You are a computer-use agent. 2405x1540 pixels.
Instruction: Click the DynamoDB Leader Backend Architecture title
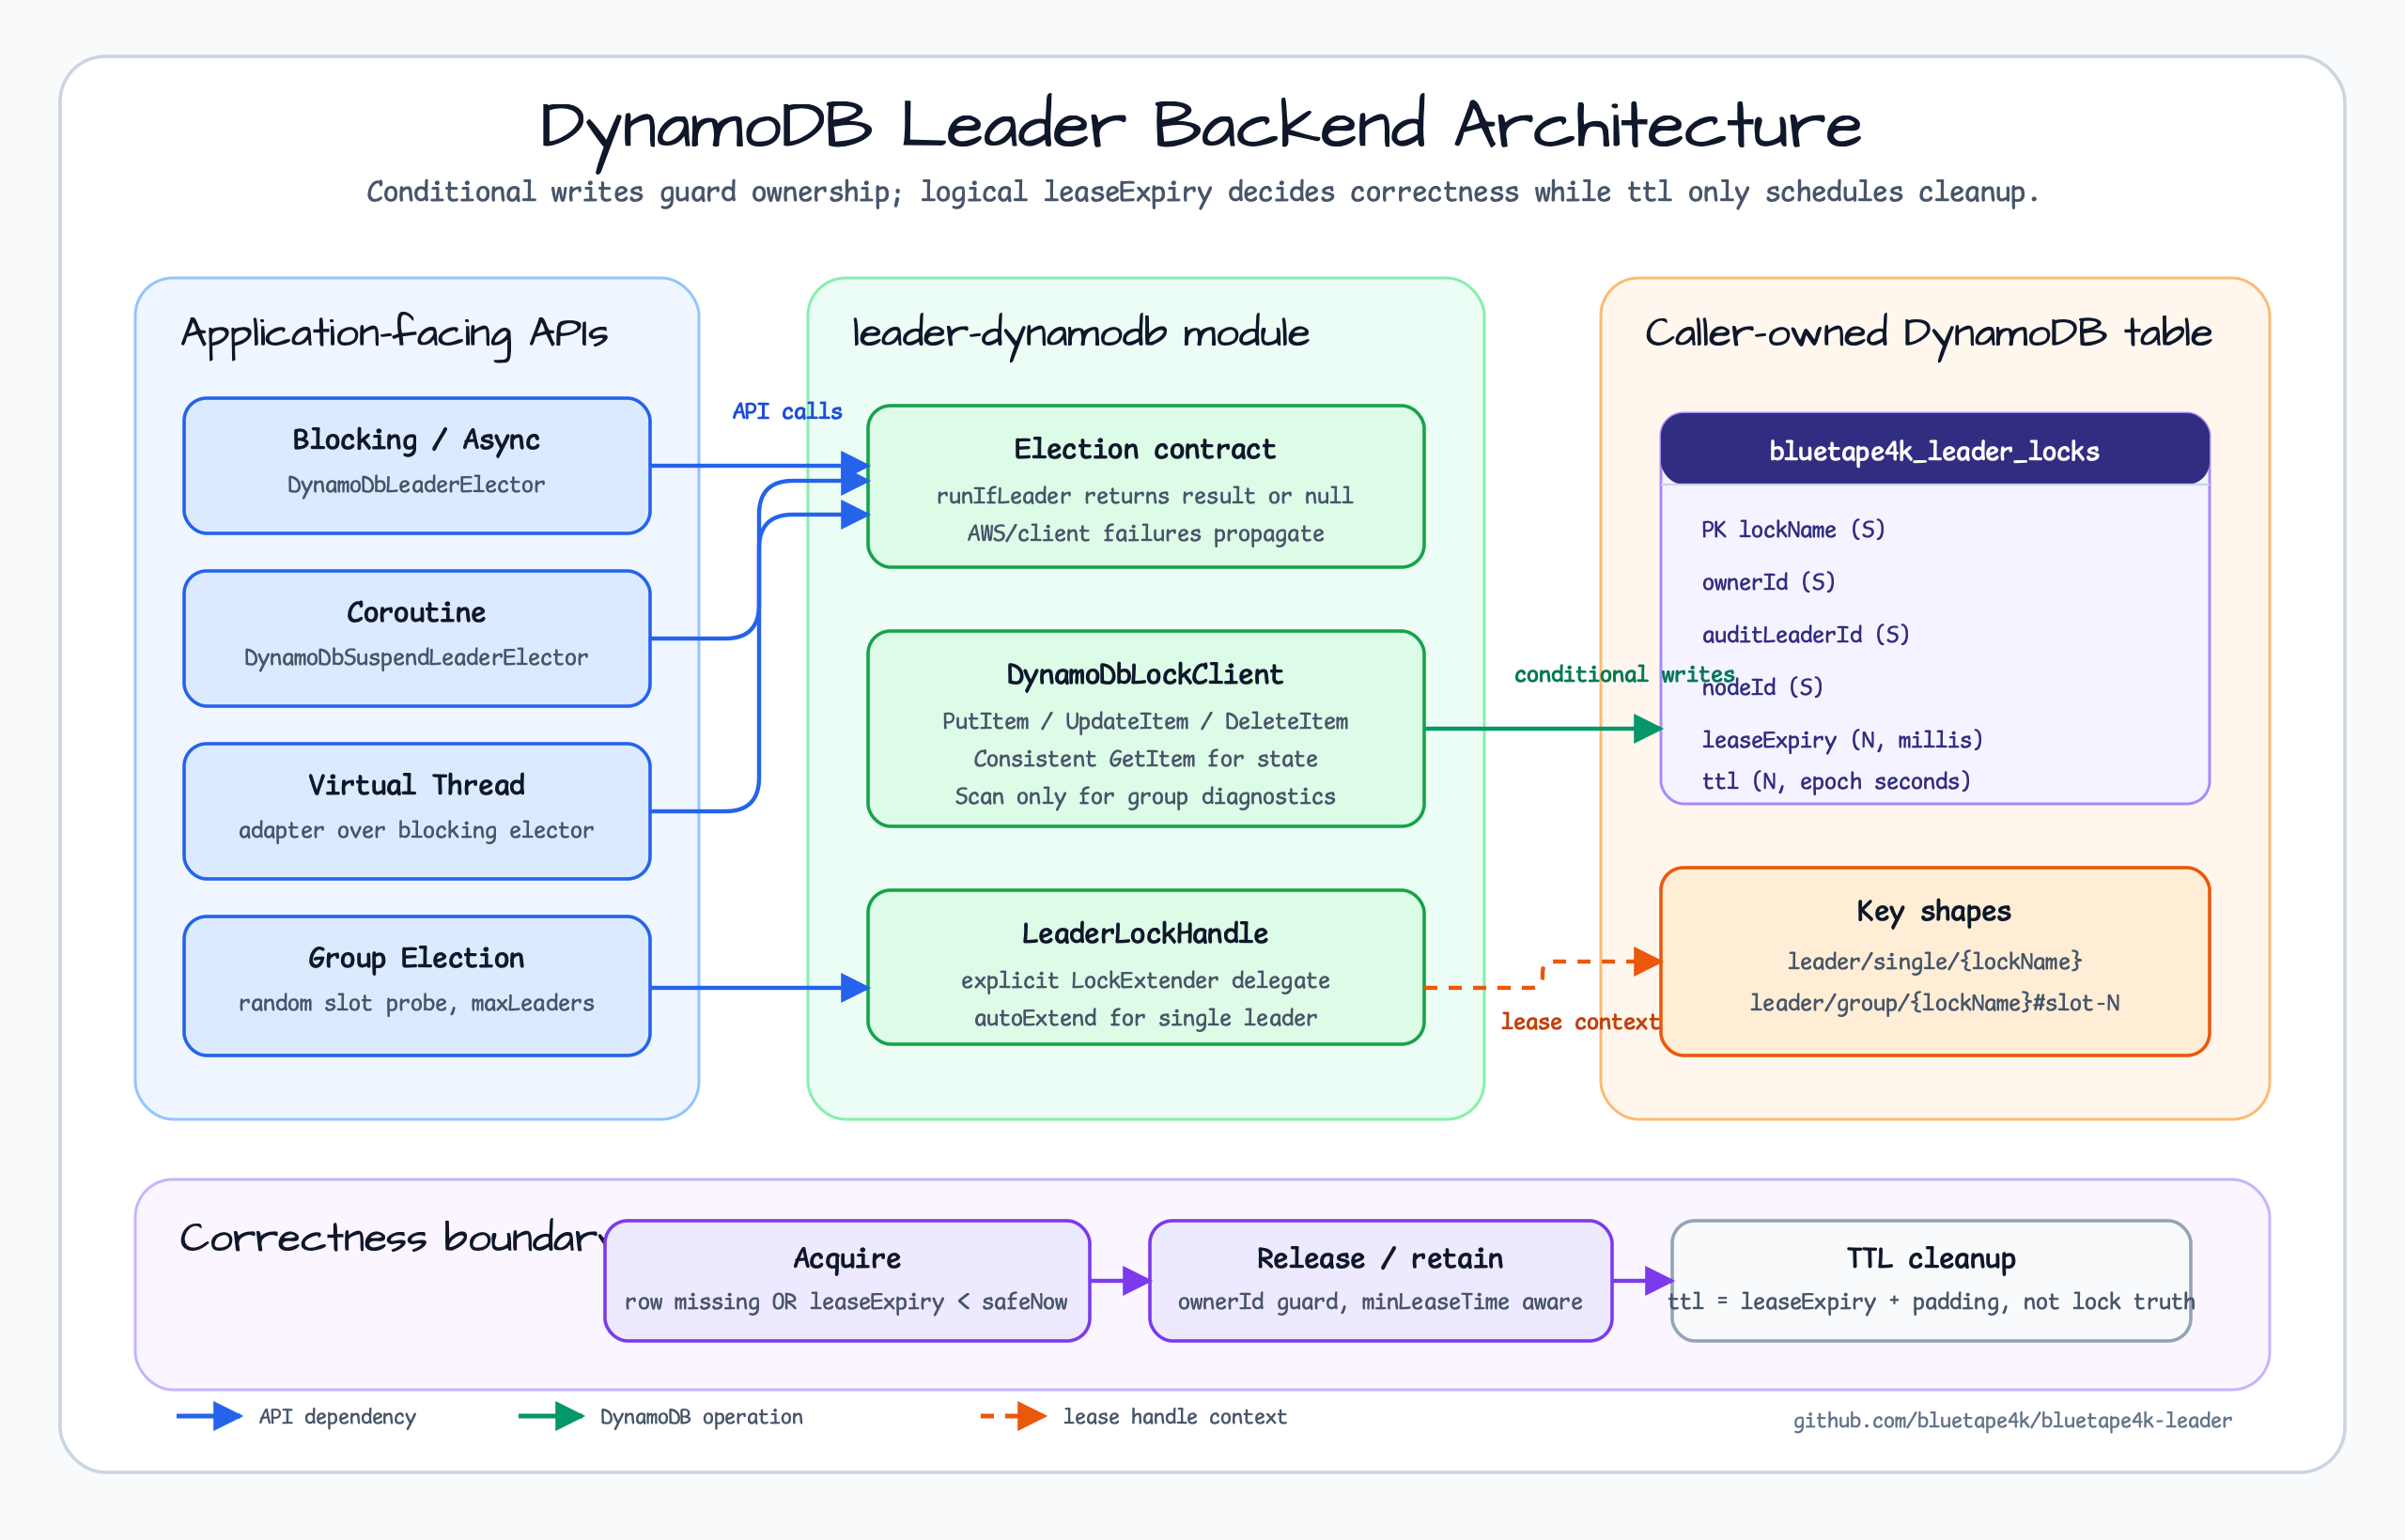tap(1201, 127)
